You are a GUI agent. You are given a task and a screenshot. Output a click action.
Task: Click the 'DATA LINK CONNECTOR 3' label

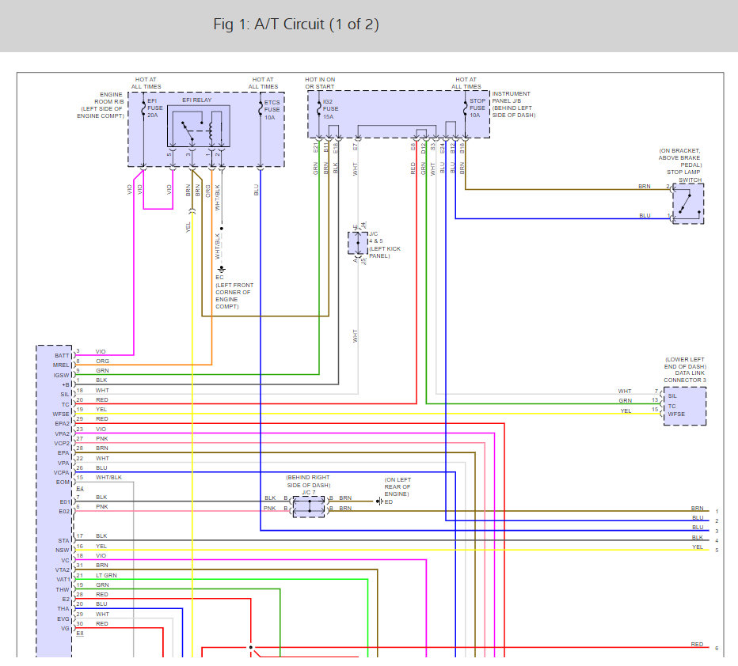click(685, 377)
